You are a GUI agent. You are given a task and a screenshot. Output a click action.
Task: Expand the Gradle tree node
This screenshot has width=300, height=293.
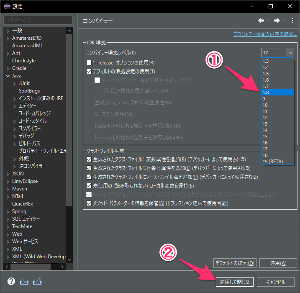pyautogui.click(x=8, y=69)
